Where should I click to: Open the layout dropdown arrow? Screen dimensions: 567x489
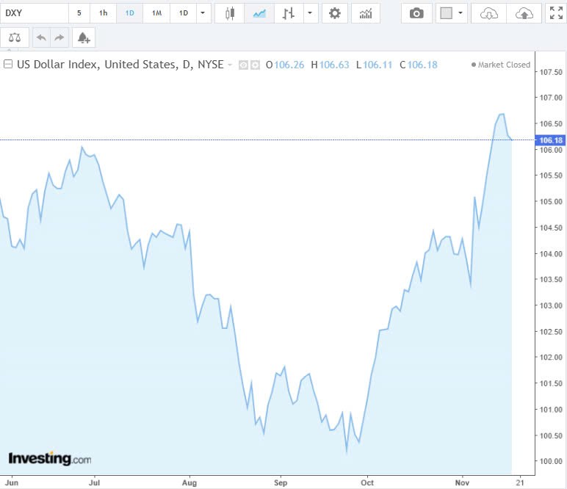click(x=461, y=13)
